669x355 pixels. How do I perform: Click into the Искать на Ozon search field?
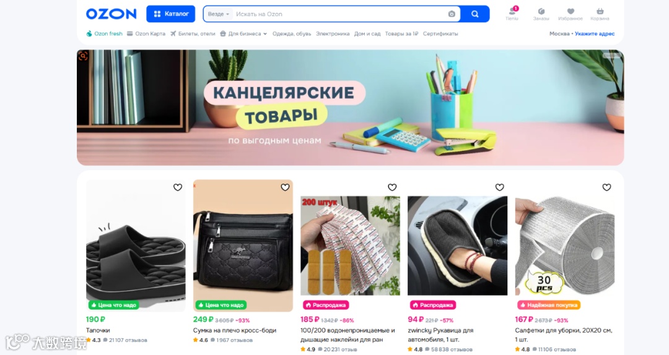coord(339,14)
